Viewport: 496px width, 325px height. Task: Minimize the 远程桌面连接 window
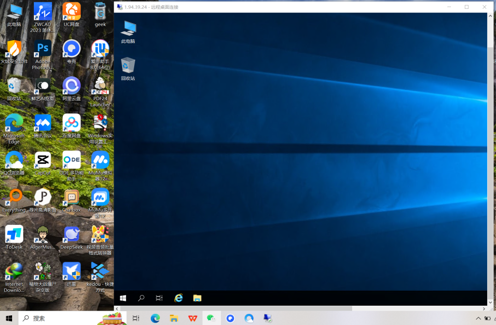[x=449, y=7]
